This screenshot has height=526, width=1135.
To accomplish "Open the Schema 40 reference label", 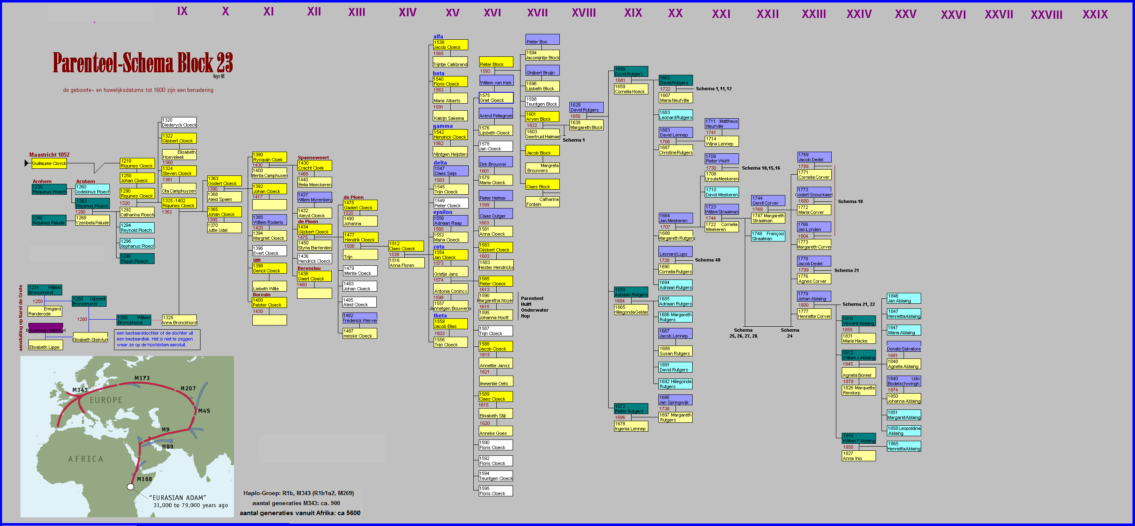I will [x=707, y=260].
